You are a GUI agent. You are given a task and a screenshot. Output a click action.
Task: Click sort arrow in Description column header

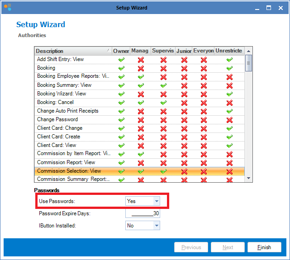108,51
